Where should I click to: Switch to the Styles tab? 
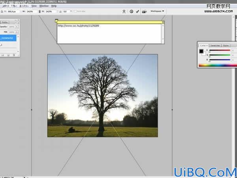(x=226, y=45)
